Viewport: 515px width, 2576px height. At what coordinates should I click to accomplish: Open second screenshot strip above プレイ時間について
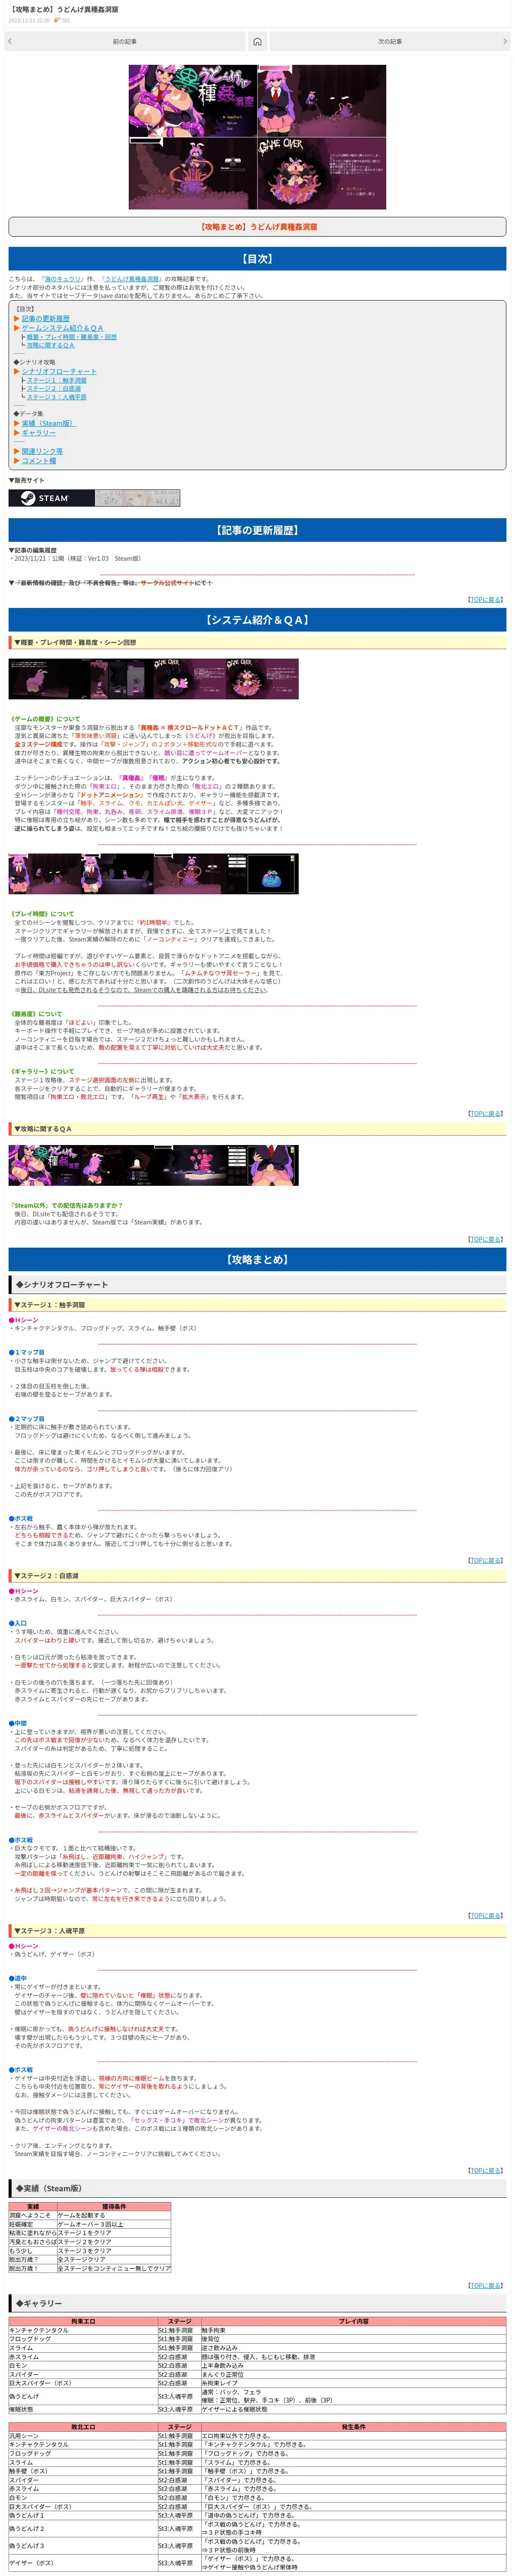tap(154, 874)
